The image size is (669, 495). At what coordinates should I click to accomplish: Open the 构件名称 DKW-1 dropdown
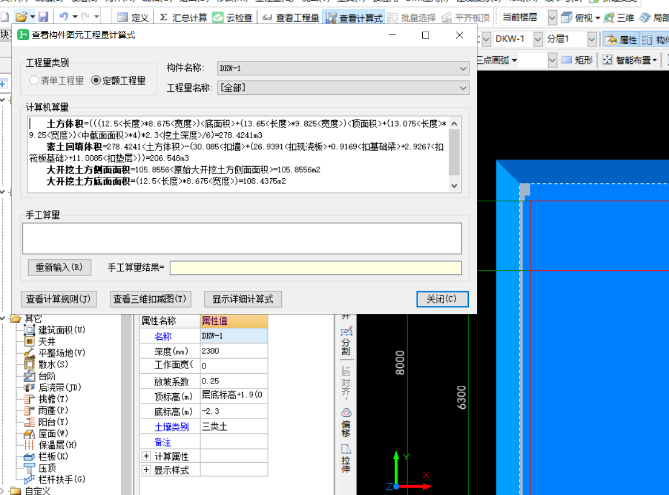343,68
